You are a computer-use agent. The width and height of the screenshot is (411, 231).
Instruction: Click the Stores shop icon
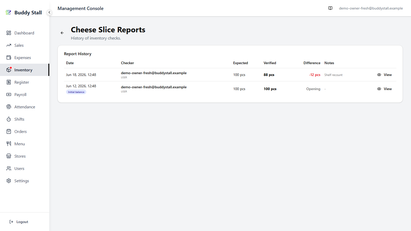point(9,156)
